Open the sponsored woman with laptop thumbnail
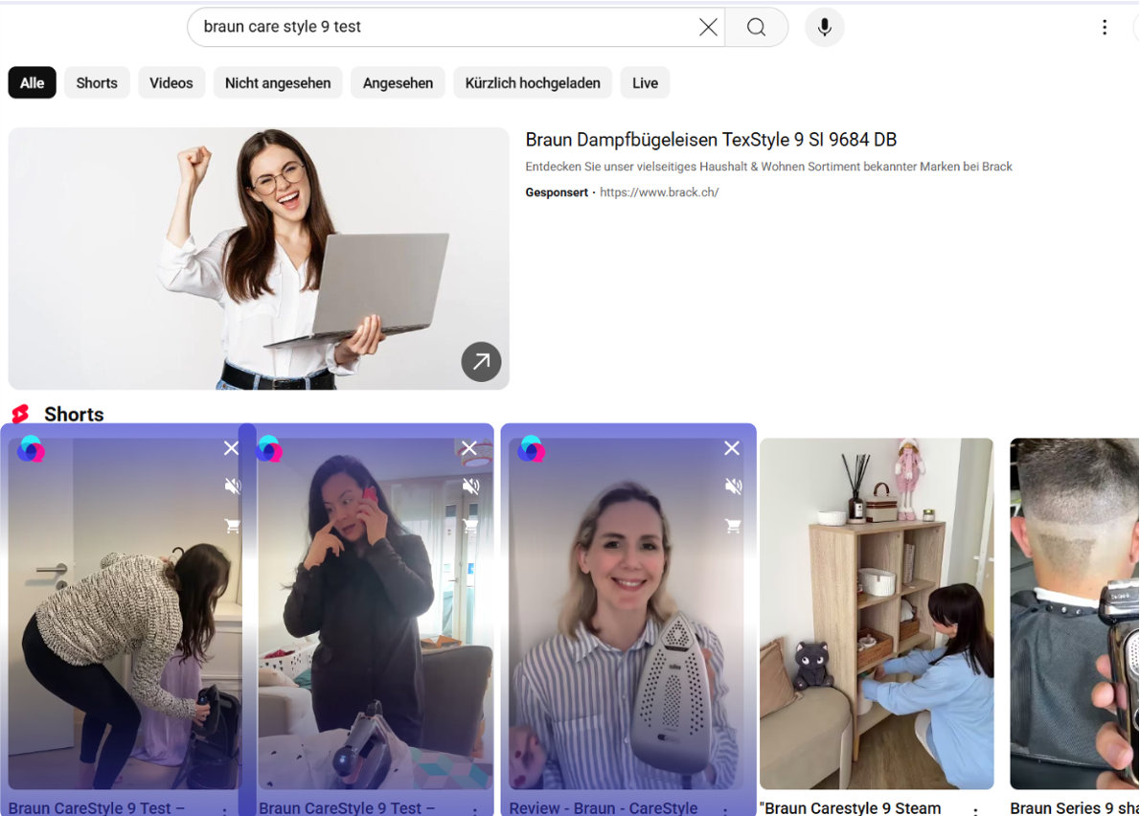 pyautogui.click(x=258, y=259)
